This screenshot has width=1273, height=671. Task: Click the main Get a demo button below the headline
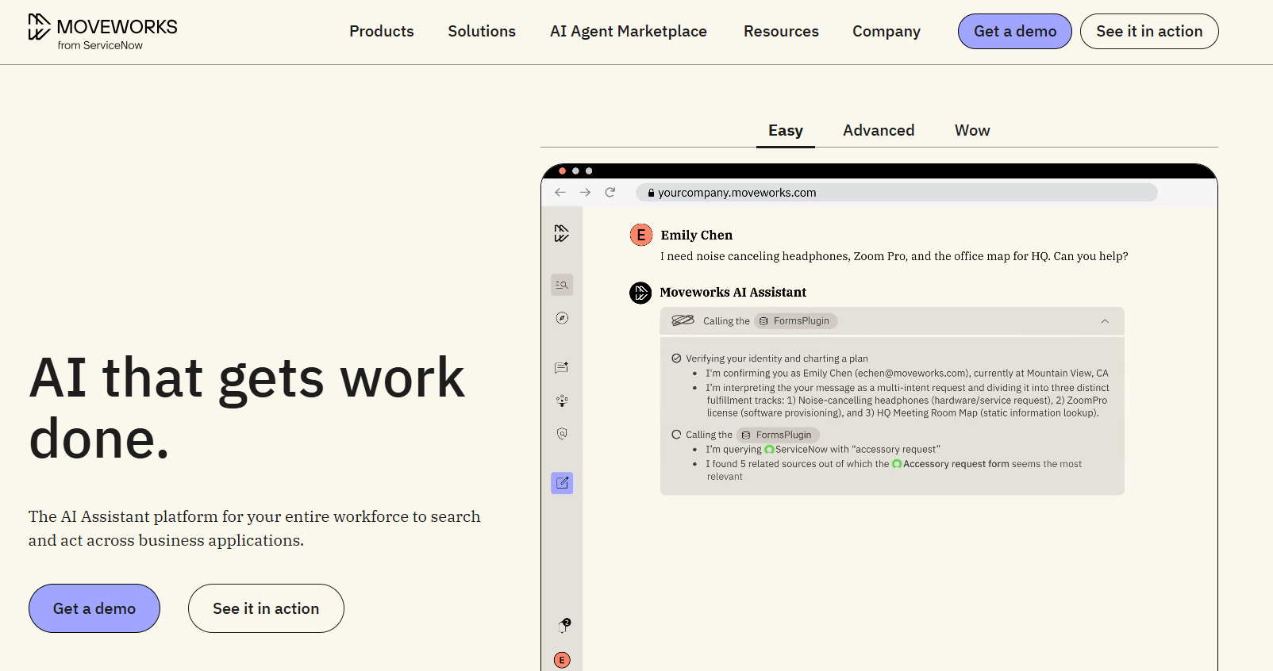[94, 608]
